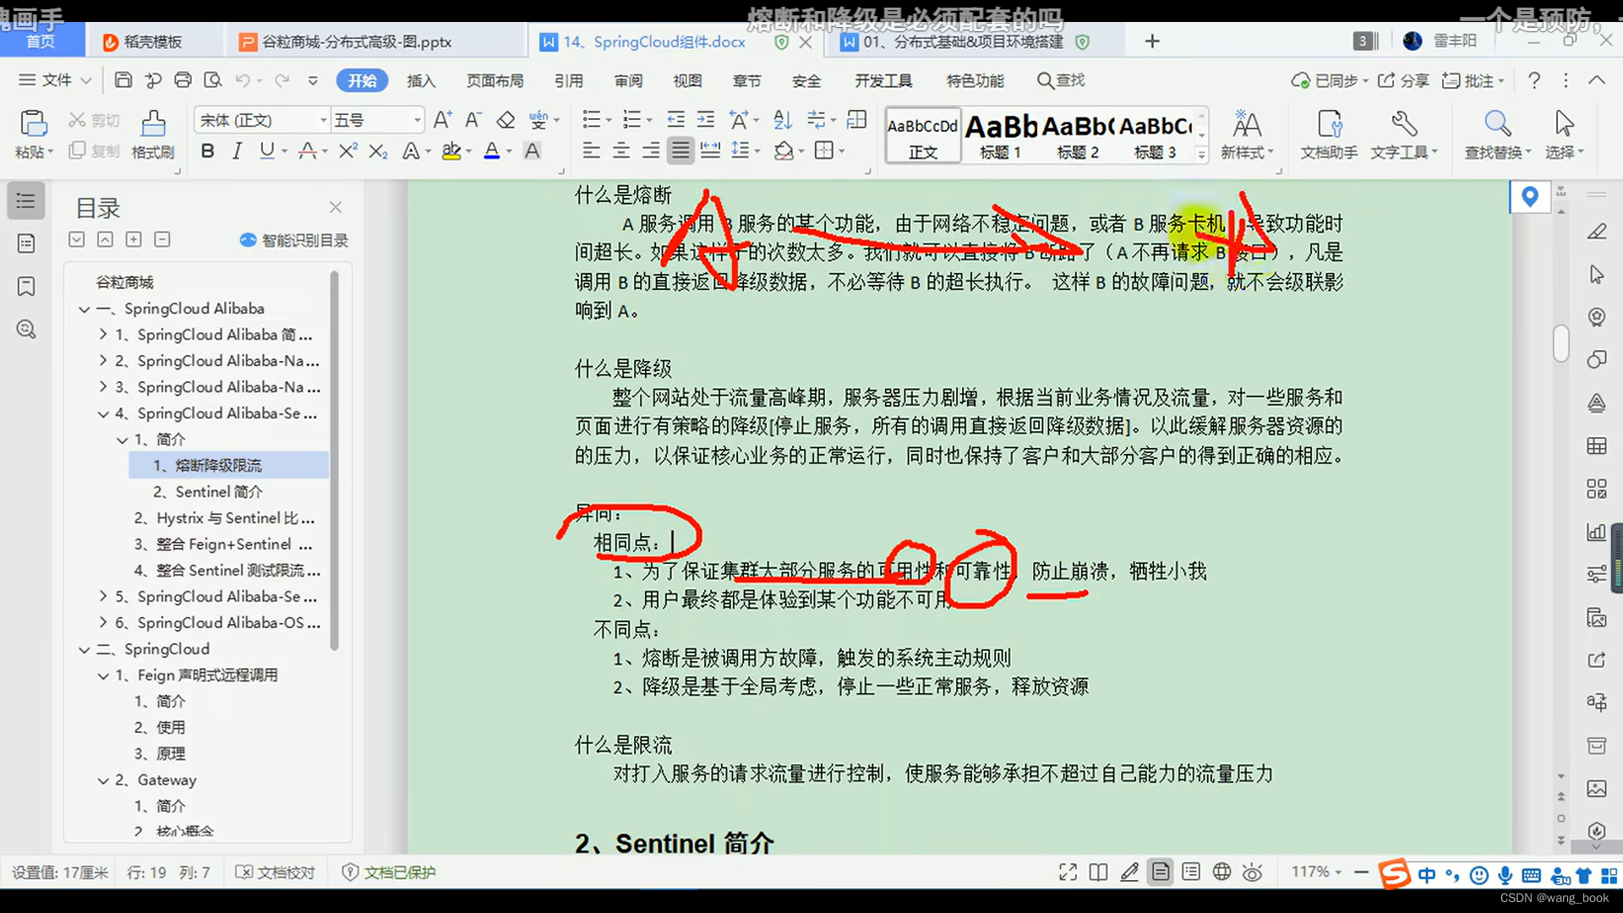Viewport: 1623px width, 913px height.
Task: Click the Paste clipboard icon
Action: click(33, 124)
